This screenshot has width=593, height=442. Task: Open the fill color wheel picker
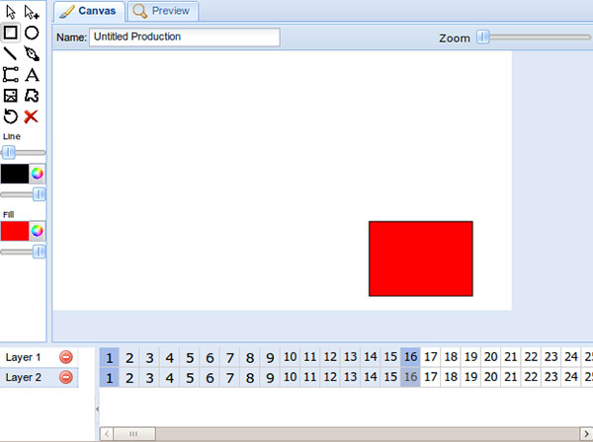[38, 231]
